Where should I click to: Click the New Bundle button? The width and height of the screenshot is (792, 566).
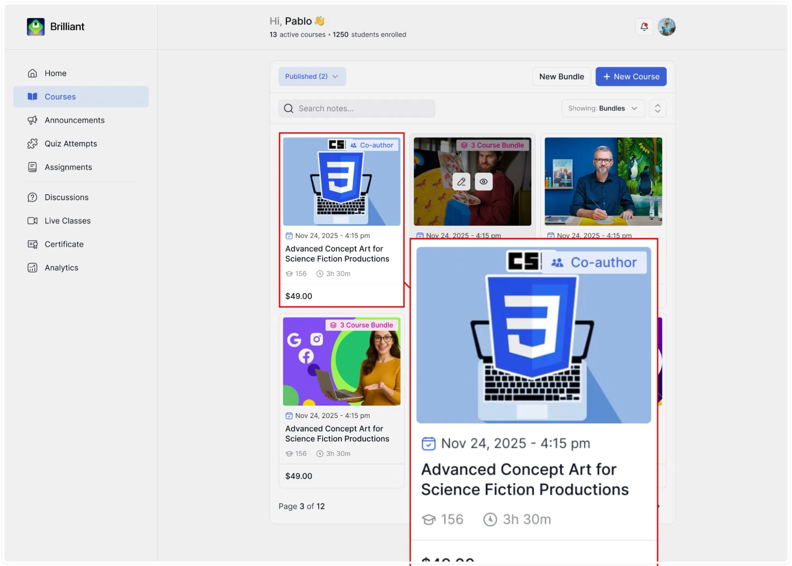point(561,76)
